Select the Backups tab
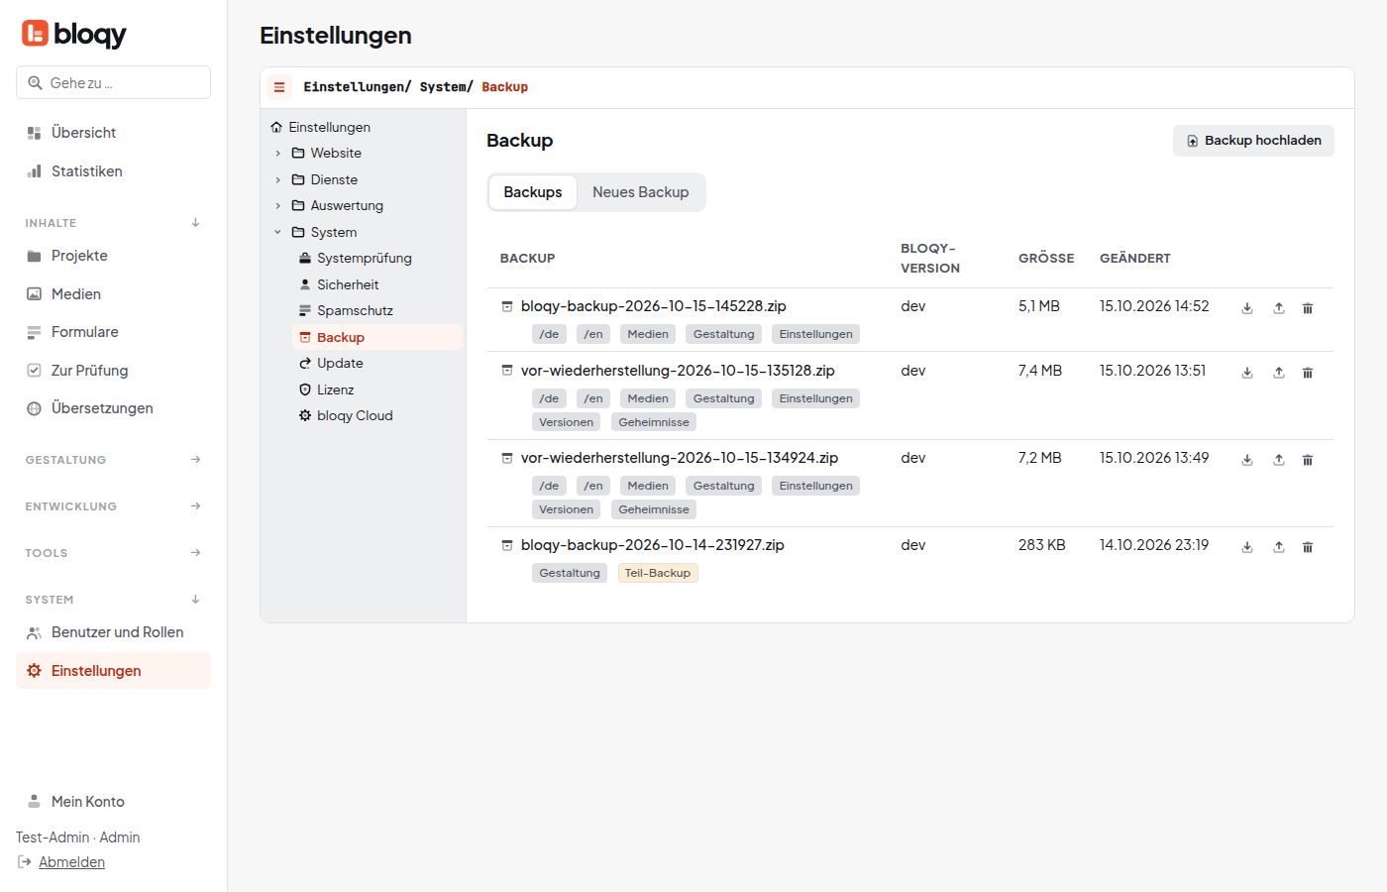The width and height of the screenshot is (1387, 892). tap(533, 192)
